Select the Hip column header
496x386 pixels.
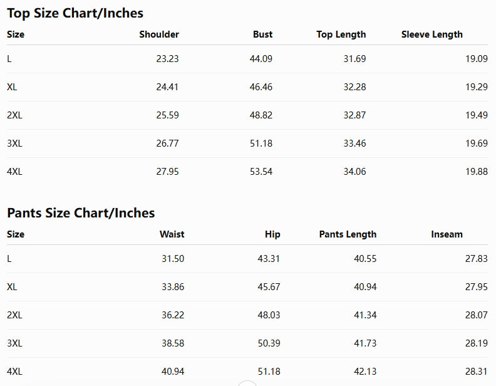click(272, 234)
